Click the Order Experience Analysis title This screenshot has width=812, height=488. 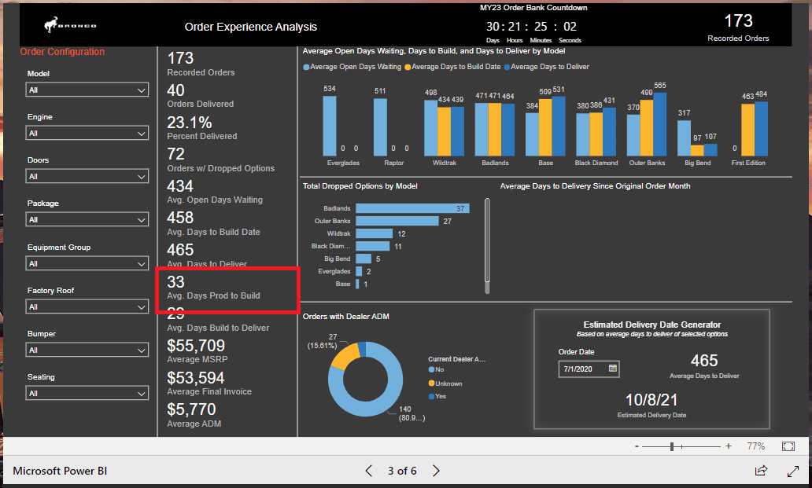click(251, 27)
